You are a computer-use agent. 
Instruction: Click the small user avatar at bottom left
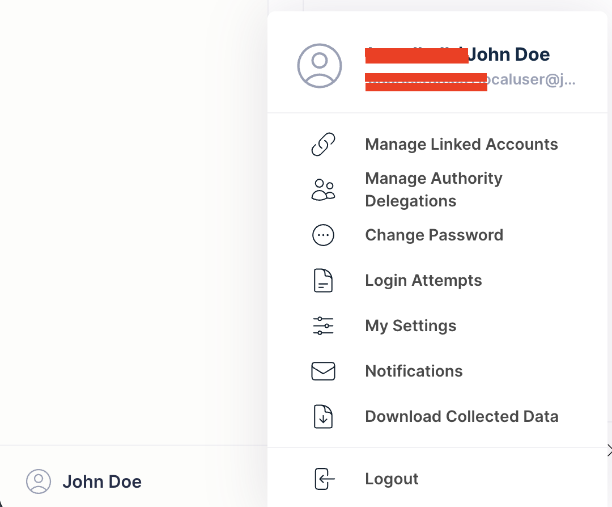point(39,481)
